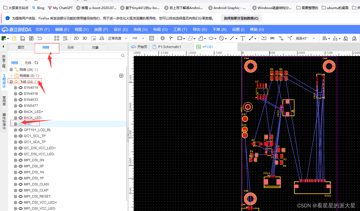Expand the MIPI_DSI_1P node
360x211 pixels.
coord(16,178)
